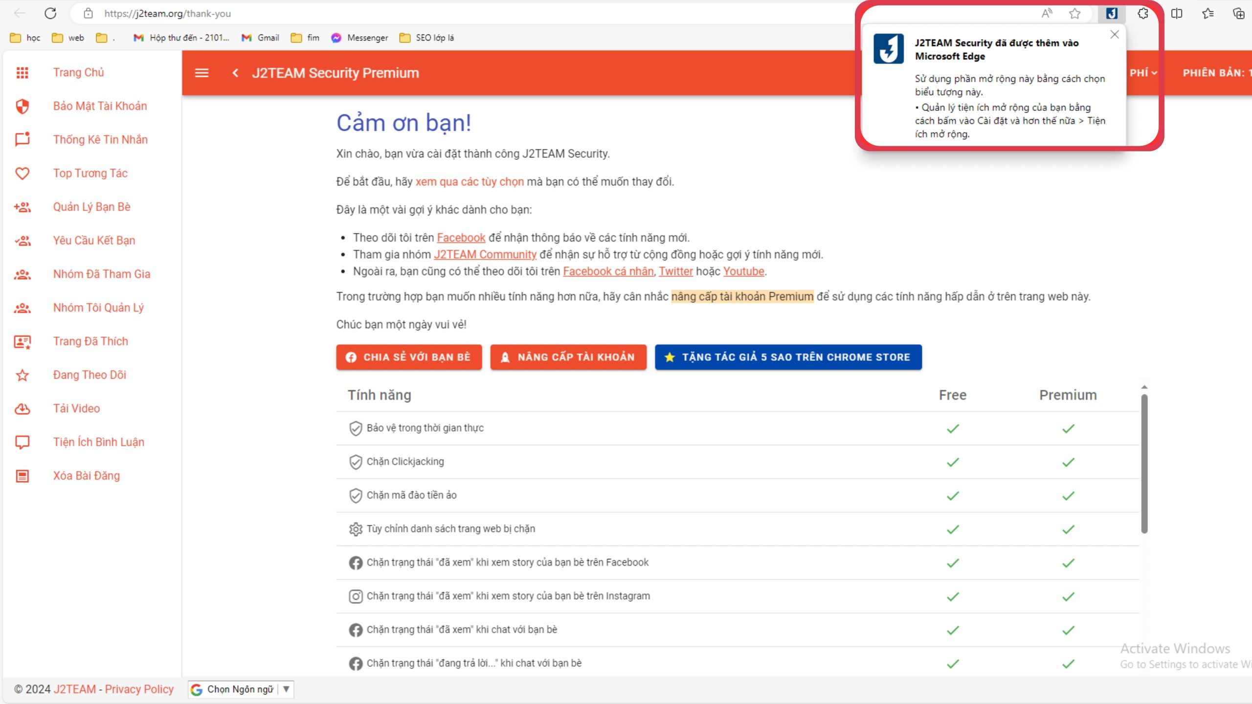Image resolution: width=1252 pixels, height=704 pixels.
Task: Click NÂNG CẤP TÀI KHOẢN button
Action: click(568, 357)
